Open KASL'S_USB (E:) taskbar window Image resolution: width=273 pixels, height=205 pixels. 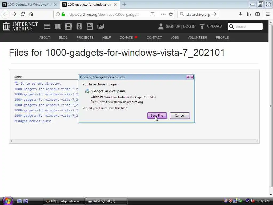(x=107, y=201)
